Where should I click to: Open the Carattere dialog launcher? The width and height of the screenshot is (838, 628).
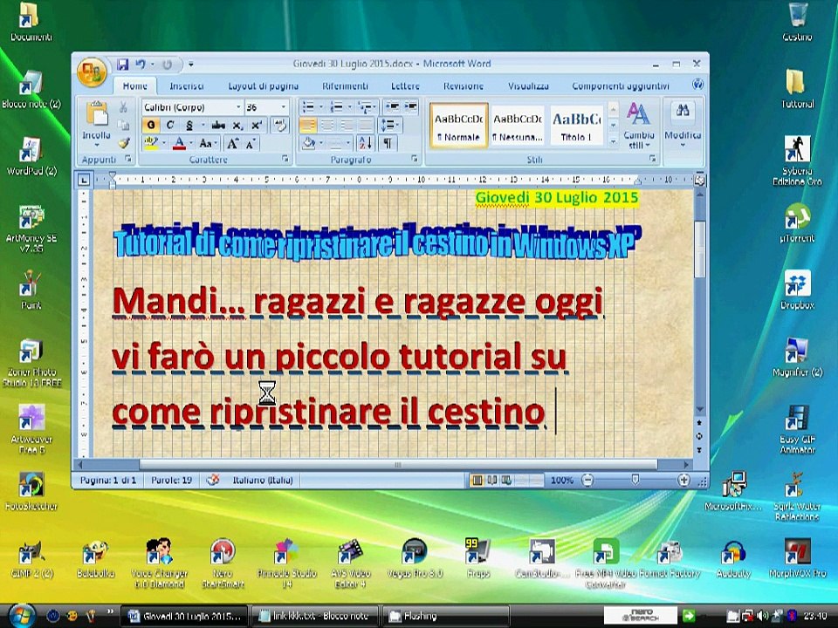tap(285, 159)
